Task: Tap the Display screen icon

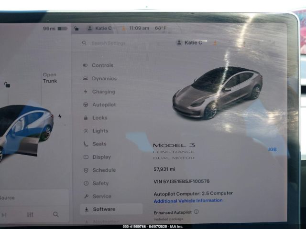Action: coord(86,157)
